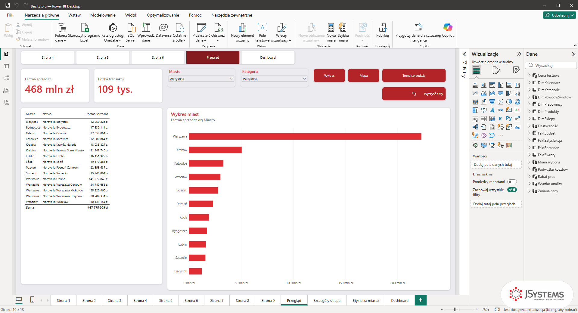Viewport: 578px width, 313px height.
Task: Click the Strona 5 navigation button in the report
Action: [x=103, y=57]
